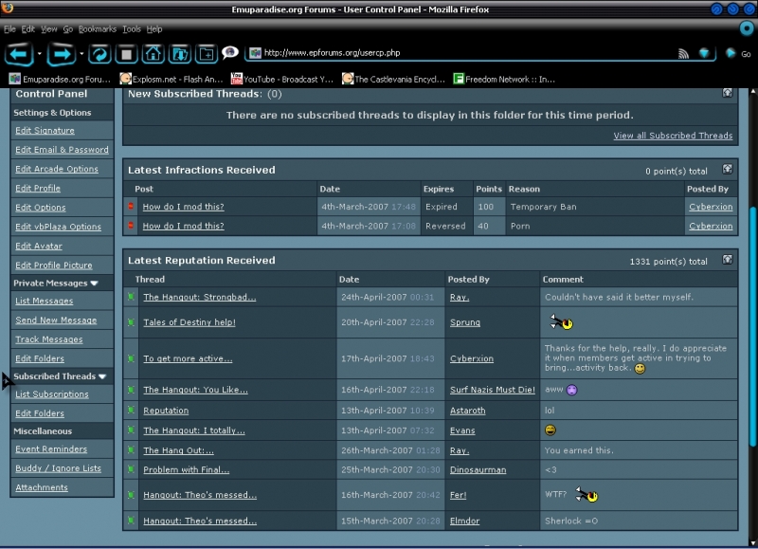Open the Emuparadise.org Forums bookmark
758x549 pixels.
[60, 79]
